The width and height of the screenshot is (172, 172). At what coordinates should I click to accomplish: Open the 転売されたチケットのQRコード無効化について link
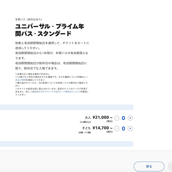click(57, 92)
